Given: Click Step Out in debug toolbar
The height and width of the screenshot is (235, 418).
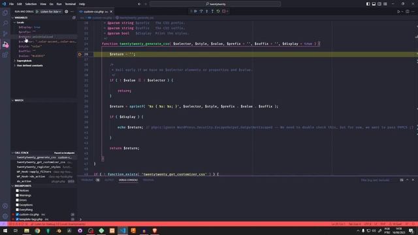Looking at the screenshot, I should (212, 11).
